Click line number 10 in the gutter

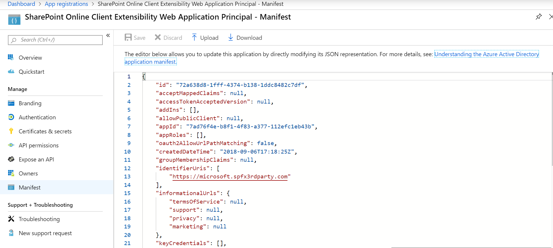pos(127,152)
